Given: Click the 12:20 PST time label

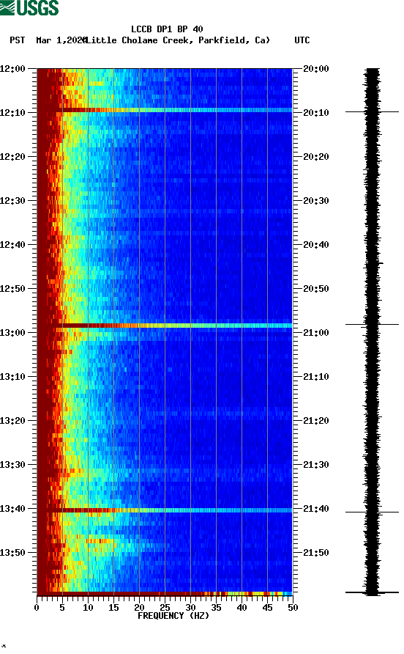Looking at the screenshot, I should (x=12, y=156).
